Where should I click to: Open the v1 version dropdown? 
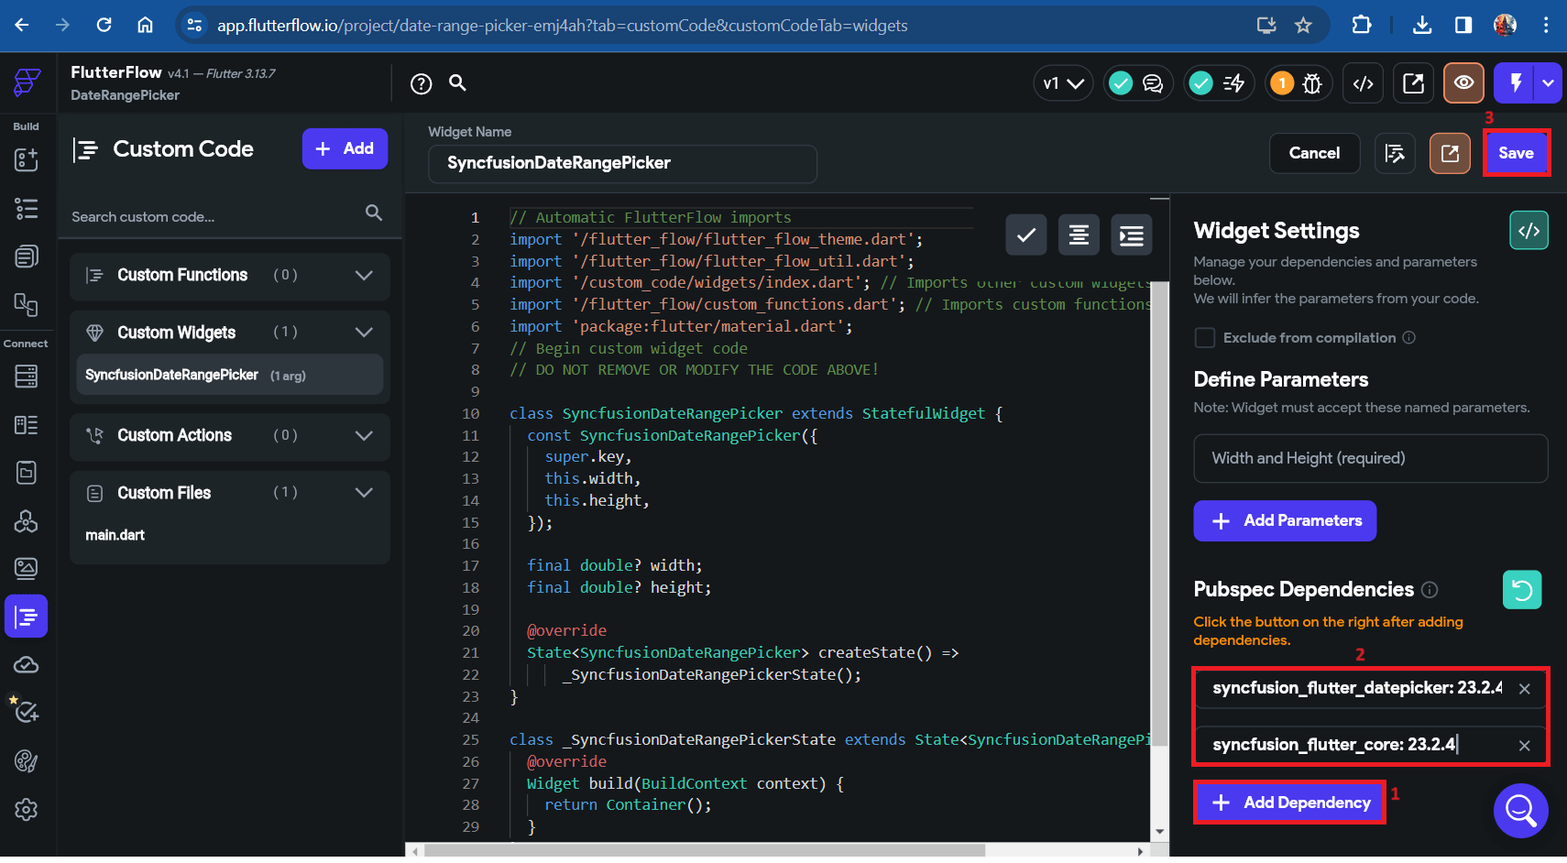[1064, 83]
